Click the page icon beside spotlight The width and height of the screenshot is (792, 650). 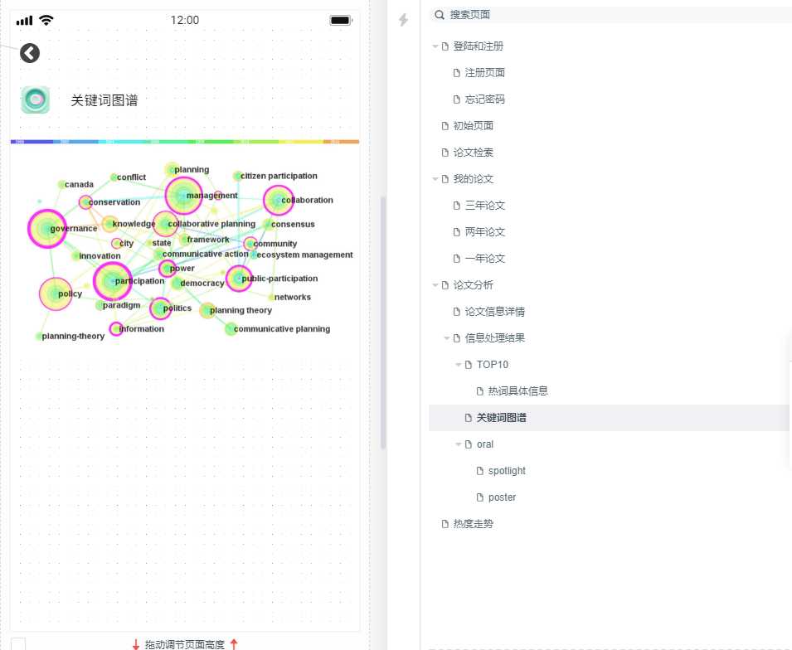480,471
